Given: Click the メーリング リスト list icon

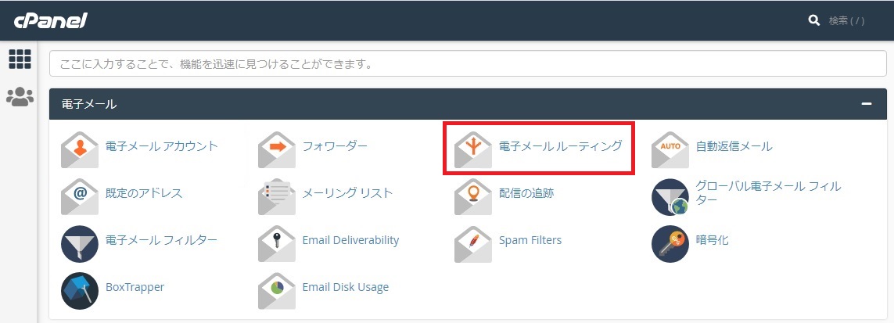Looking at the screenshot, I should coord(277,196).
